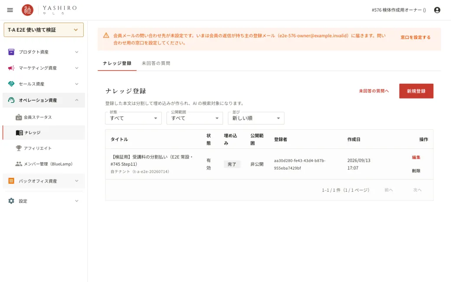Select ナレッジ sidebar item

click(x=44, y=133)
